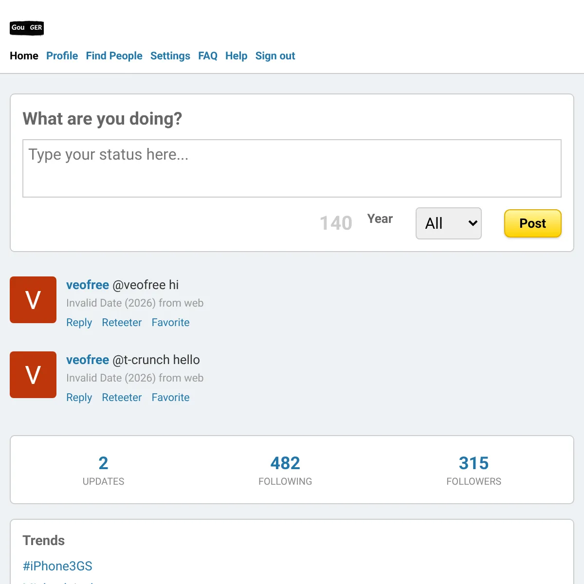Click the Gouger logo
The width and height of the screenshot is (584, 584).
pos(27,28)
